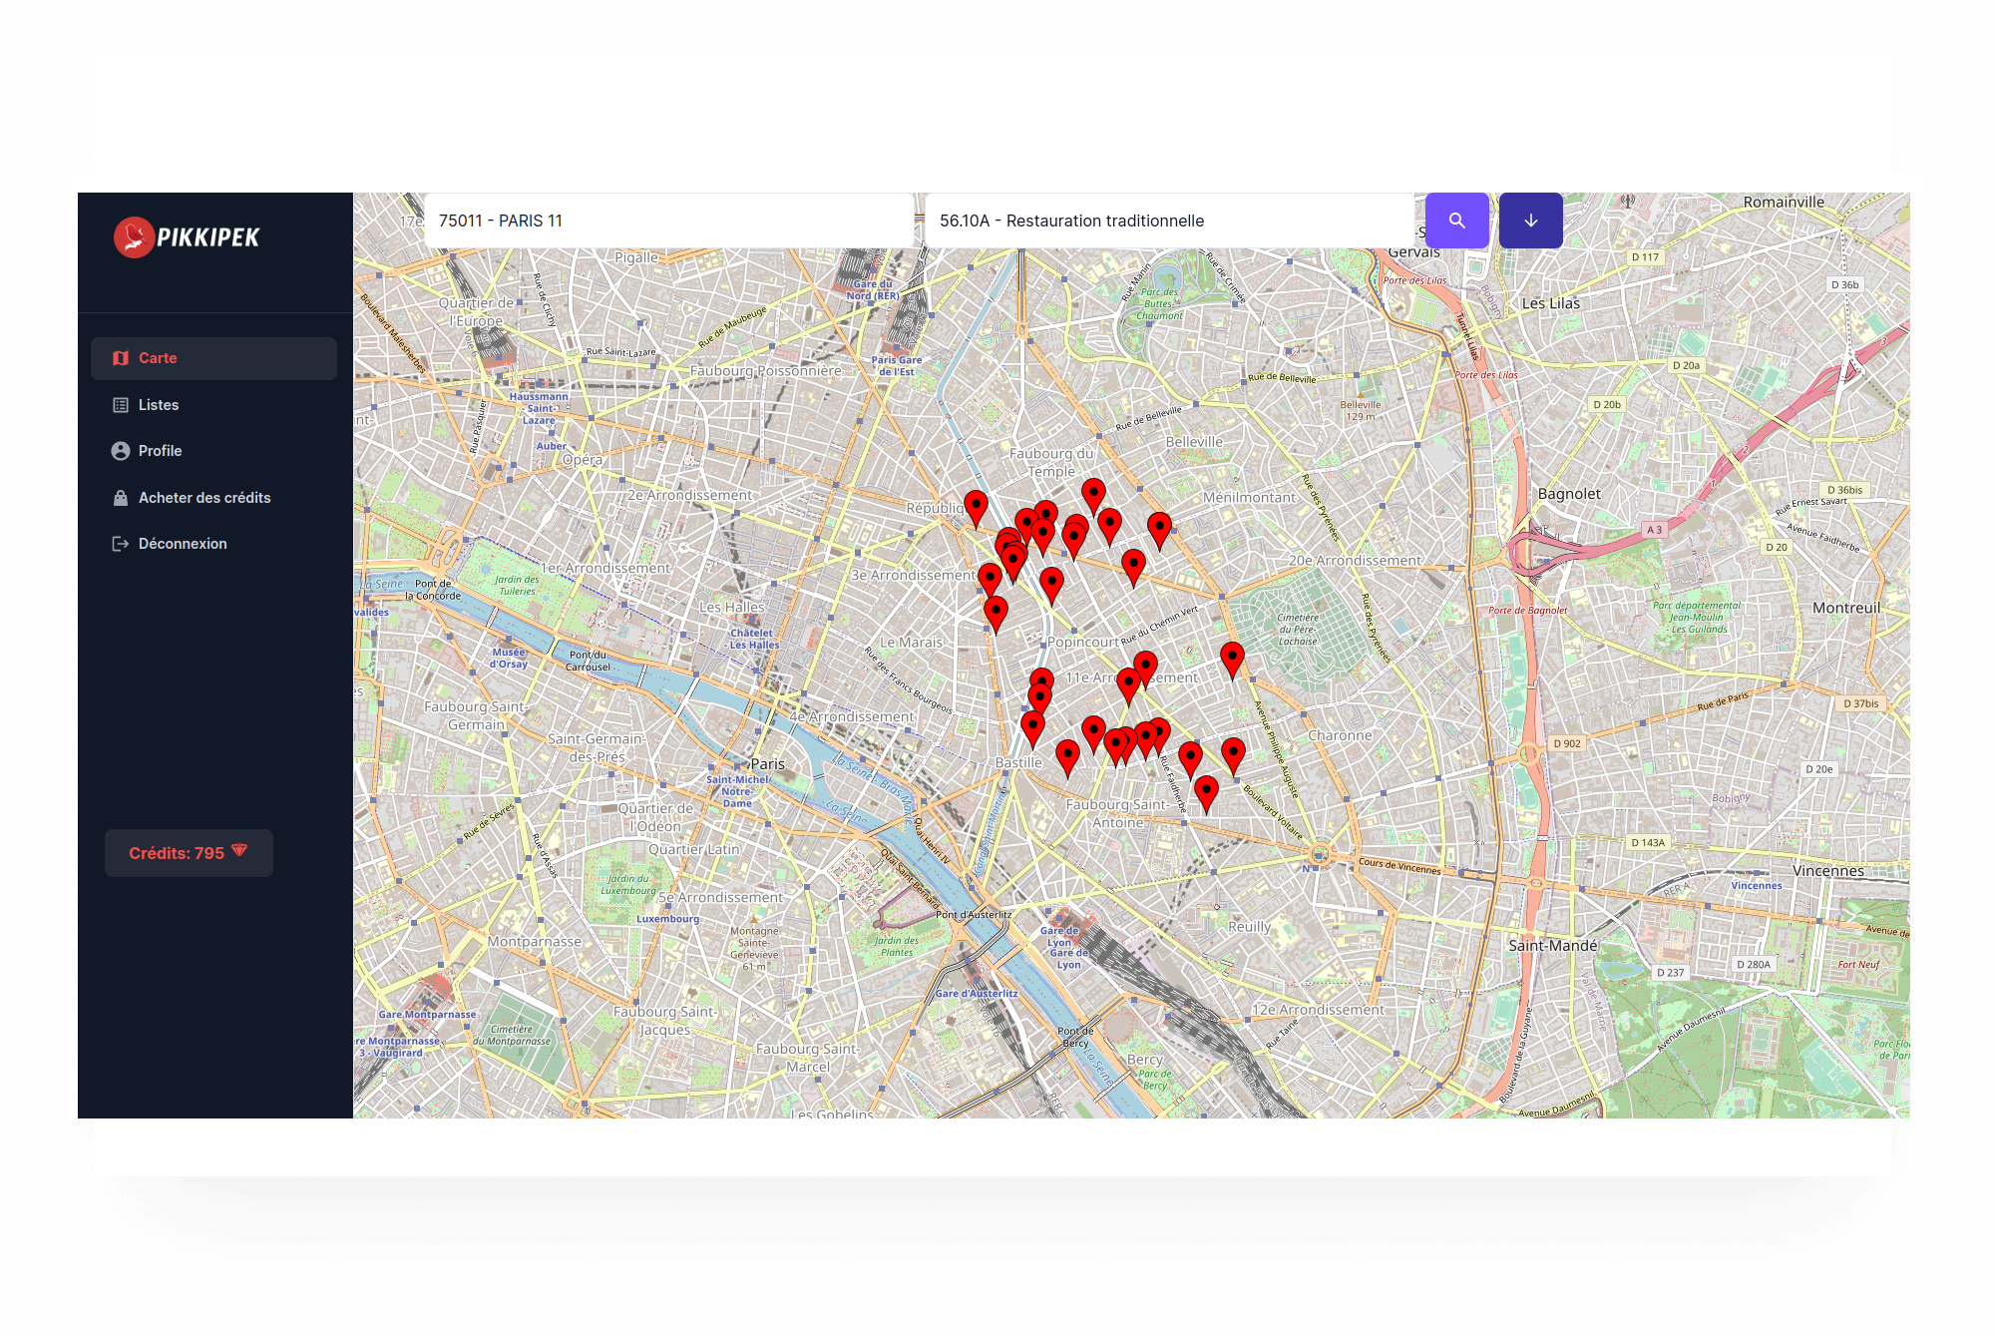Click the shopping bag icon for credits

121,498
